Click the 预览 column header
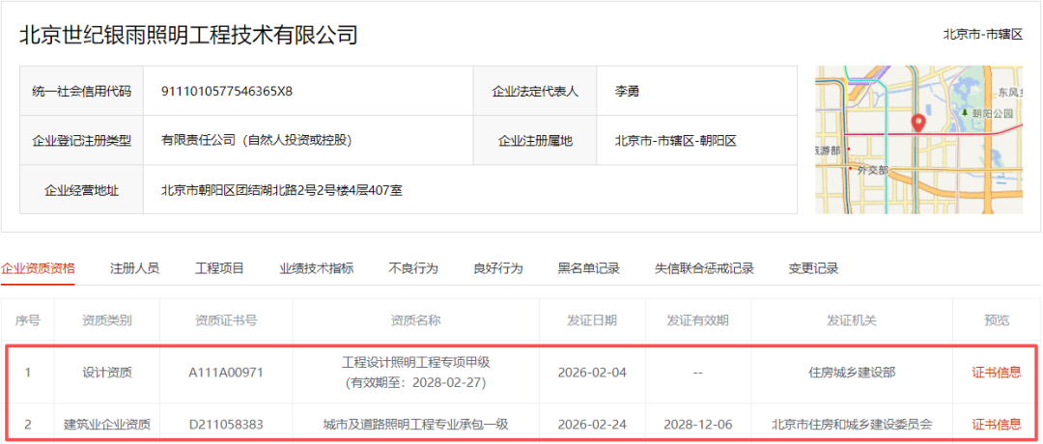The height and width of the screenshot is (444, 1043). (997, 320)
